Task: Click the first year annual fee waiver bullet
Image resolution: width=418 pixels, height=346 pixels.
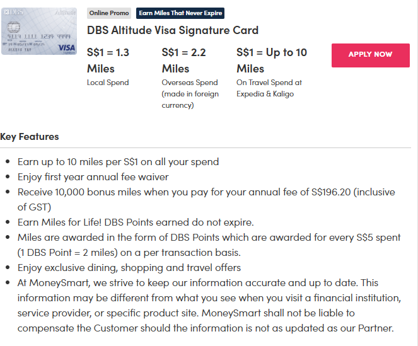Action: pos(93,176)
